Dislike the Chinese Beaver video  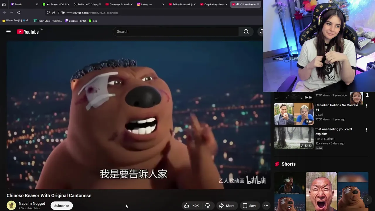click(208, 206)
